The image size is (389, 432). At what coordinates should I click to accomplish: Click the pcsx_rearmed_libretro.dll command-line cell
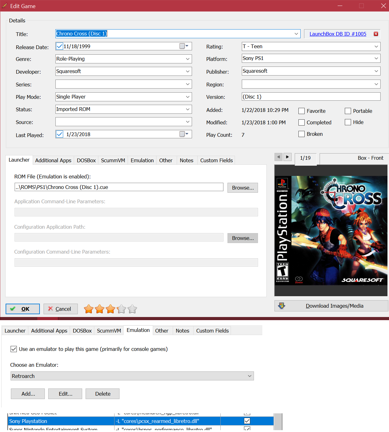[x=168, y=421]
